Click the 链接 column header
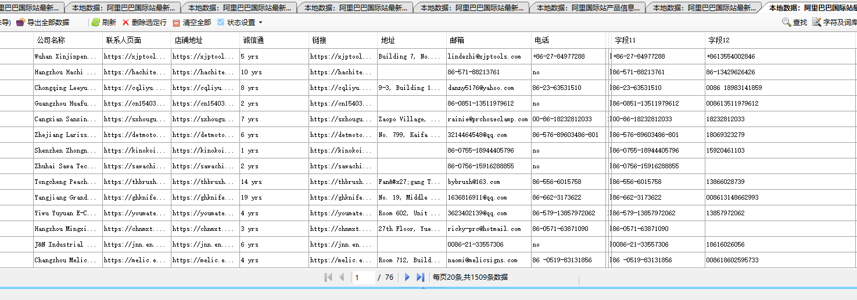 [343, 41]
